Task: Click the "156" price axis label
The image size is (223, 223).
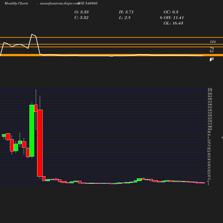Action: 210,99
